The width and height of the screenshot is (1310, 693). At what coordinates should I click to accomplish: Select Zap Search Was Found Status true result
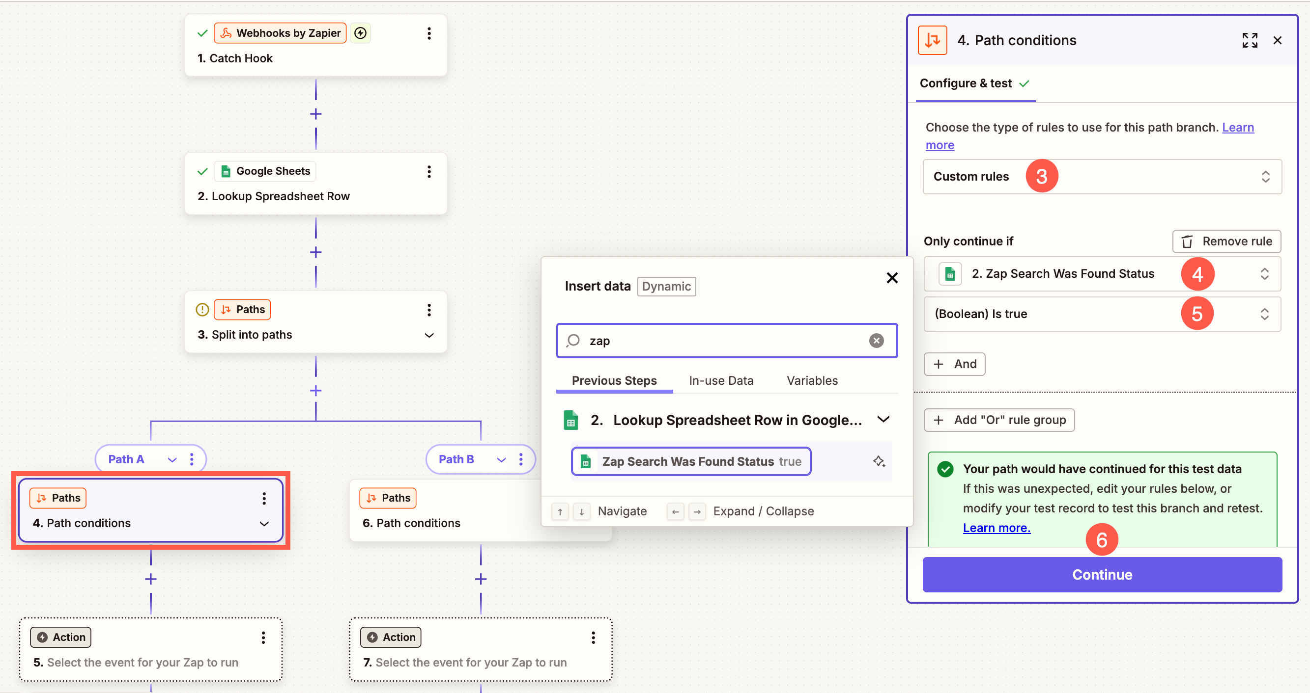690,461
